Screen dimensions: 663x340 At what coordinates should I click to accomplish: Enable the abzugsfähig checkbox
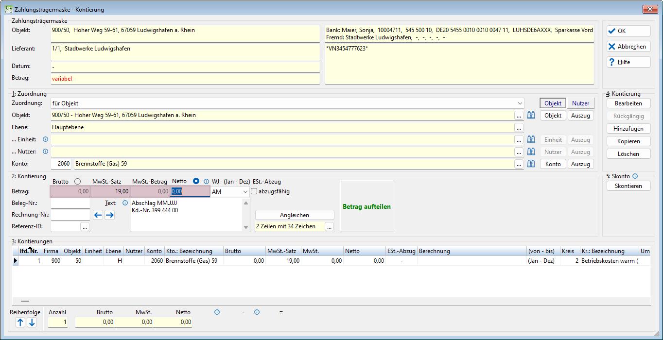tap(254, 191)
